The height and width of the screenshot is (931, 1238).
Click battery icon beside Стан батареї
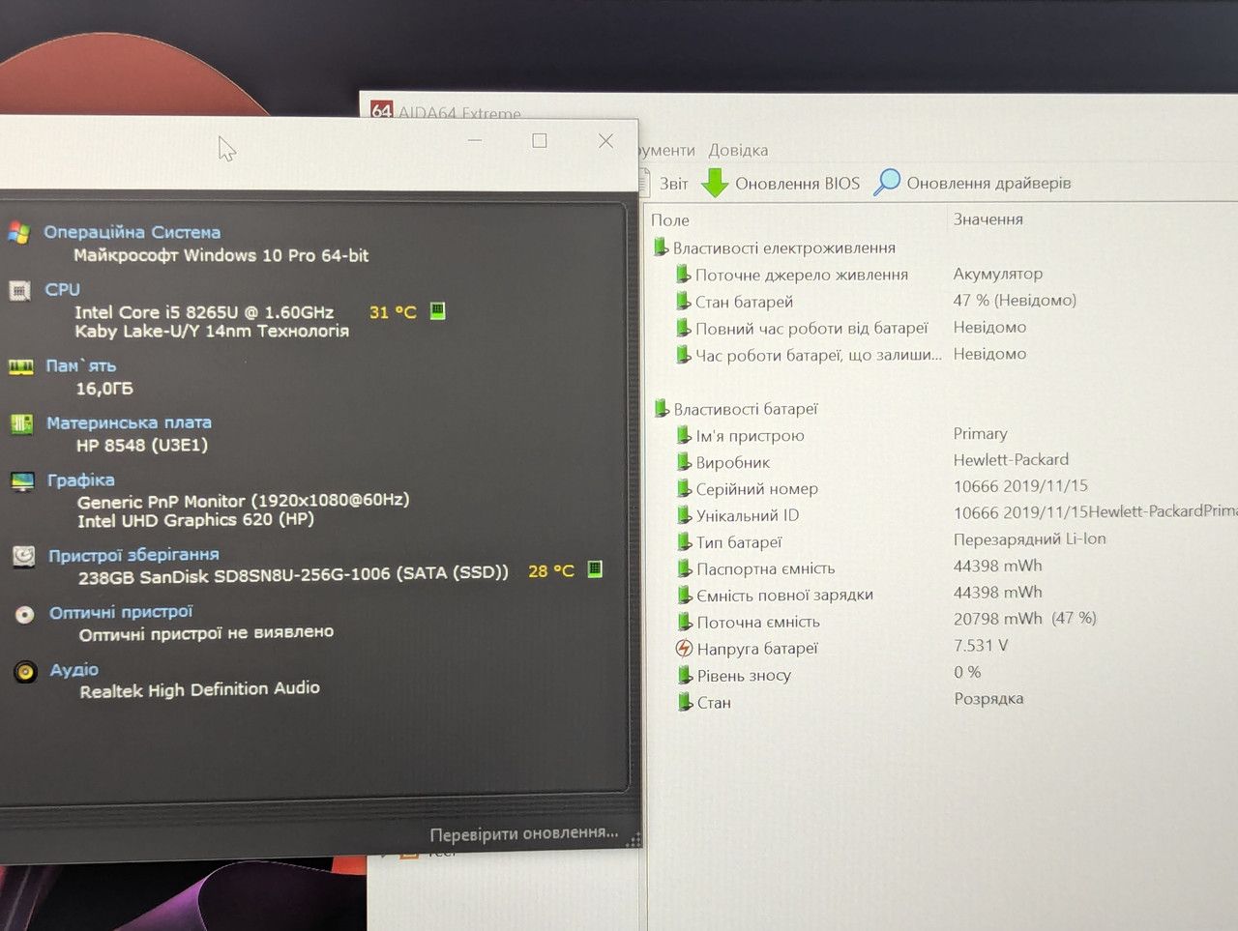coord(683,302)
